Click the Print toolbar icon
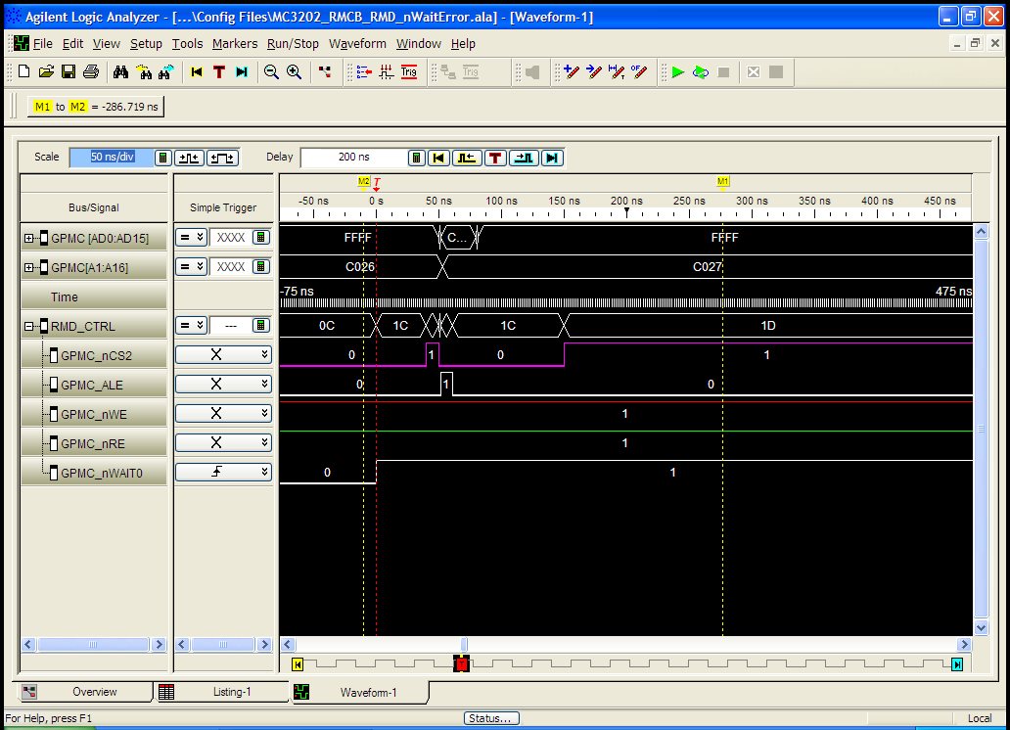1010x730 pixels. coord(91,72)
